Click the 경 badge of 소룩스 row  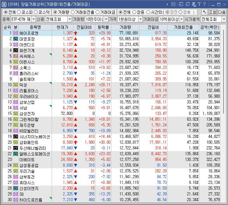tap(16, 68)
